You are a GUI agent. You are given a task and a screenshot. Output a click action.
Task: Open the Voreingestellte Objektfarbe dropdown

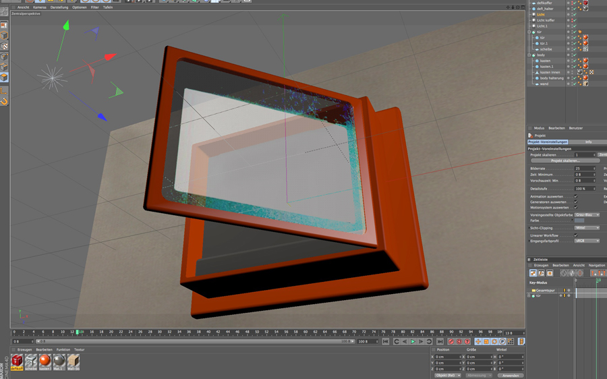[587, 214]
